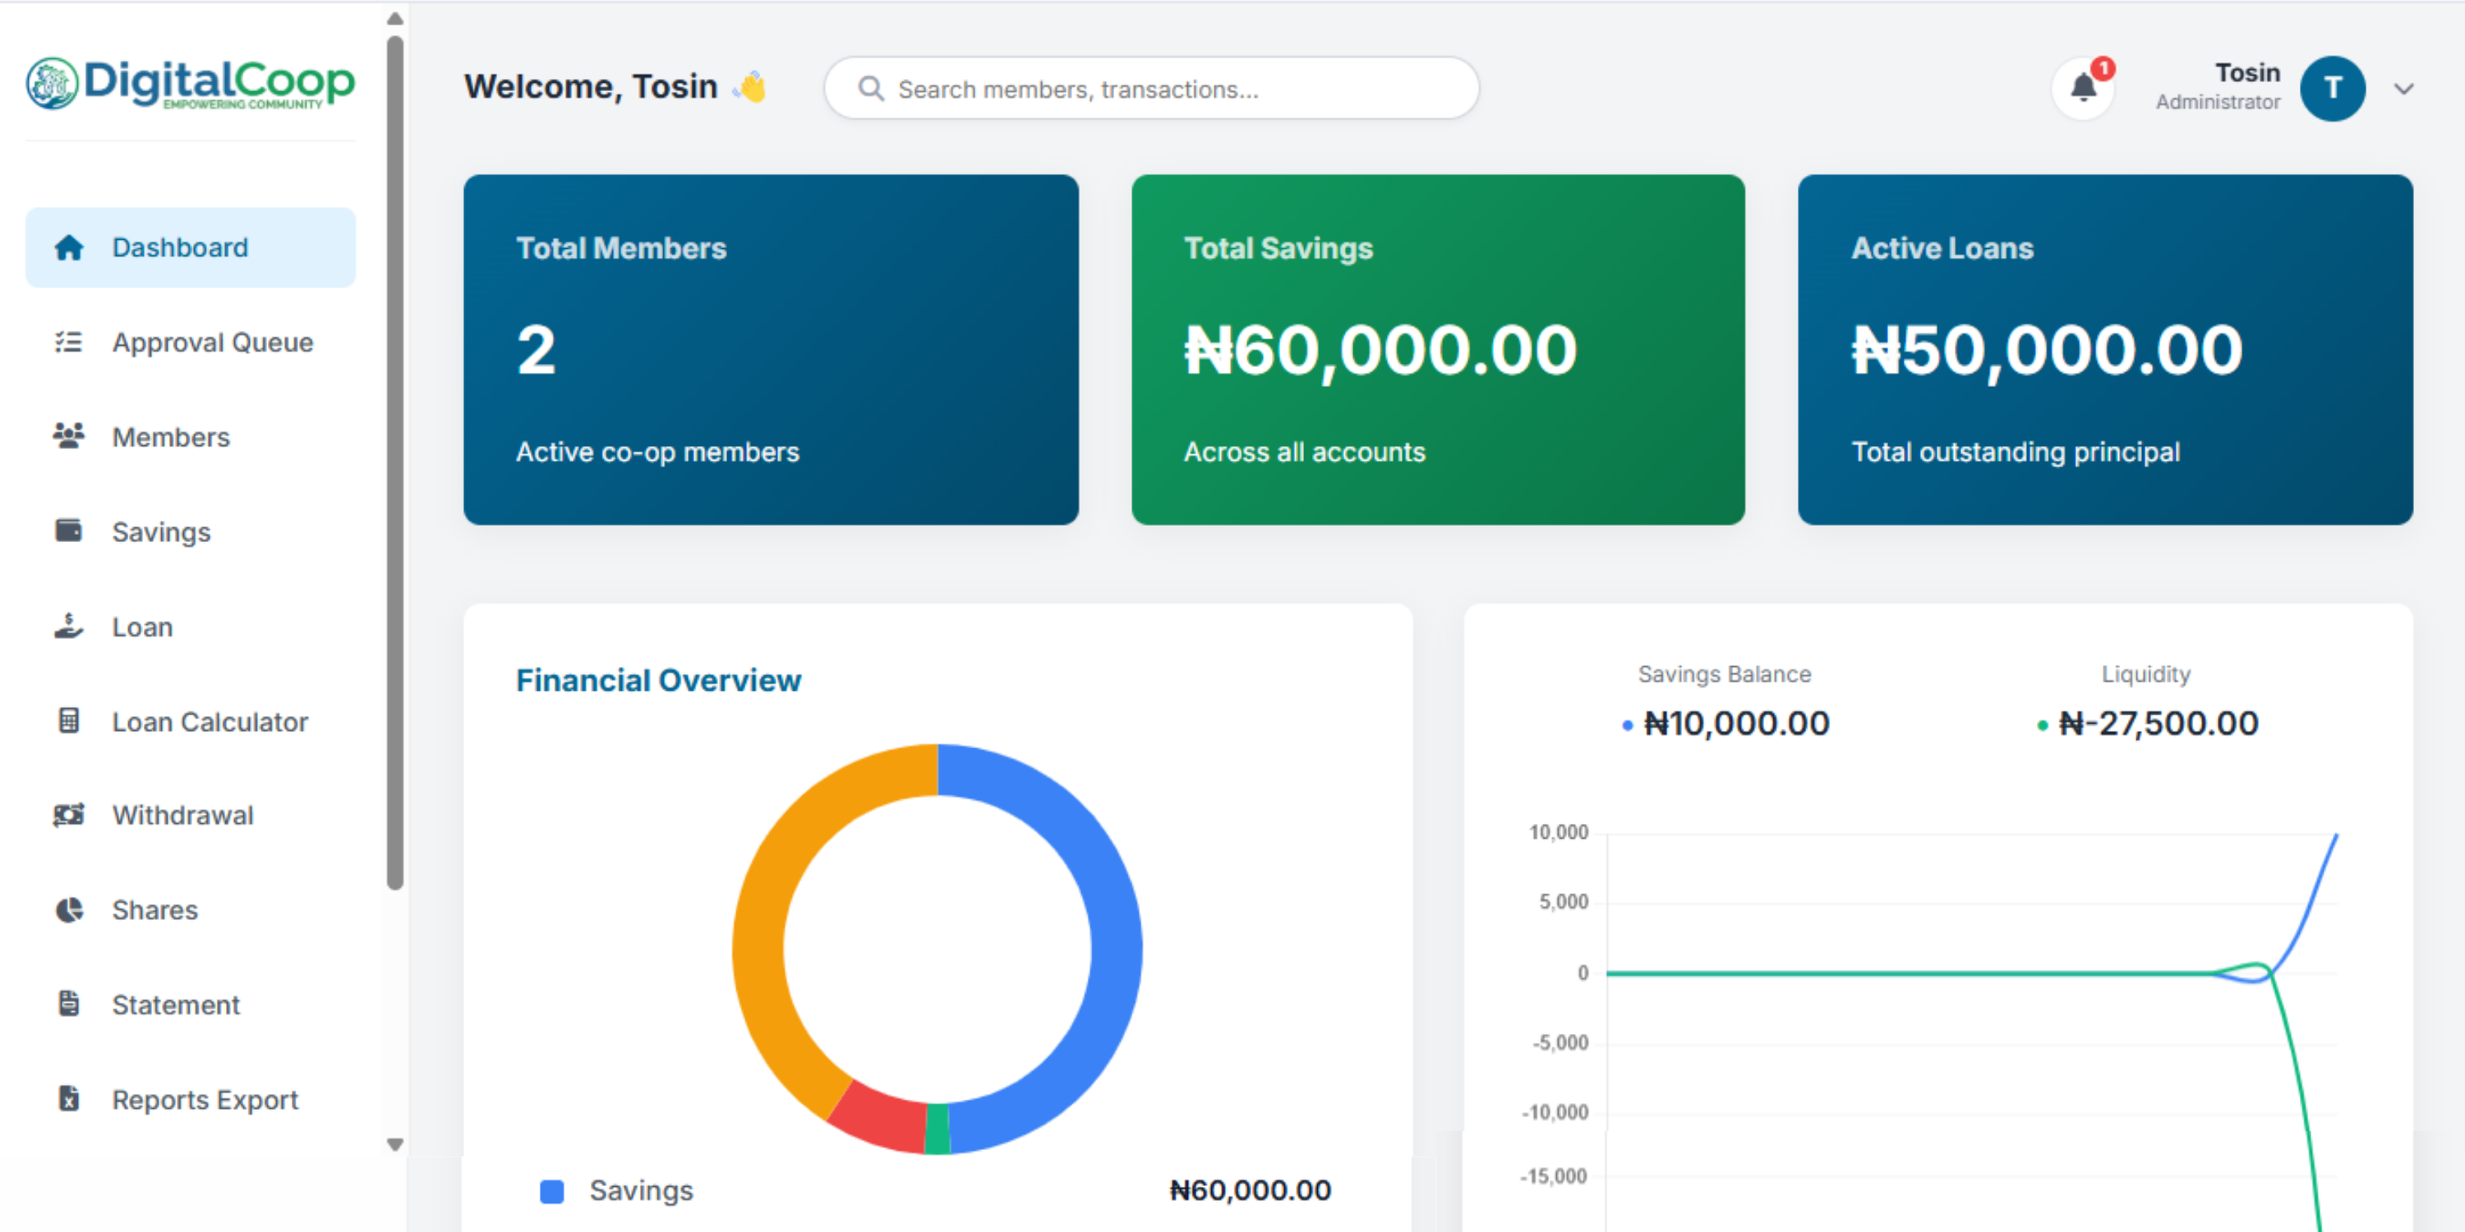Click the ₦10,000.00 savings balance value

pos(1736,723)
